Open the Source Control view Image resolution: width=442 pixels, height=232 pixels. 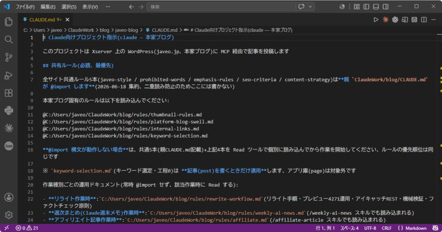(x=9, y=57)
